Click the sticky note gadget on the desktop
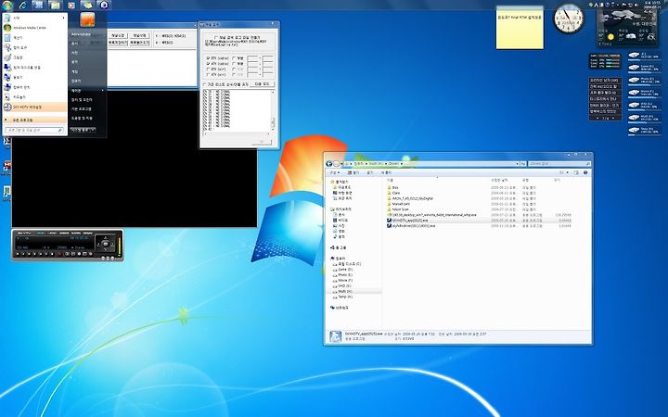Screen dimensions: 668x417 click(x=520, y=30)
